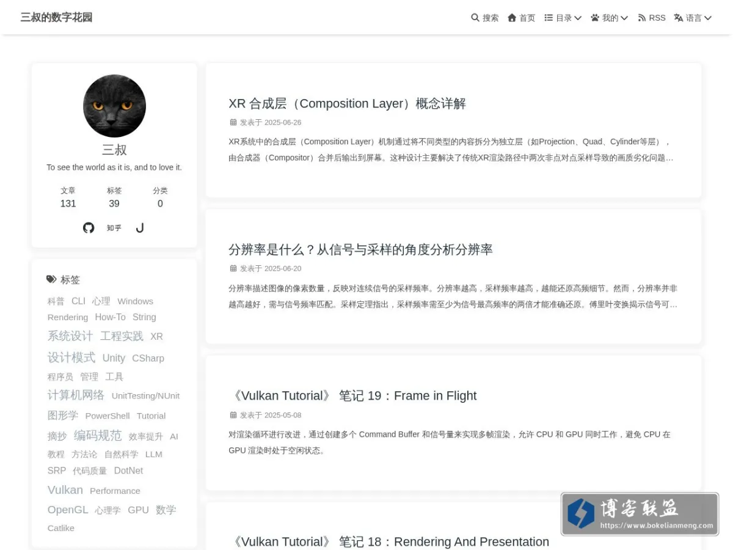Open article XR 合成层 Composition Layer 概念详解

coord(347,103)
